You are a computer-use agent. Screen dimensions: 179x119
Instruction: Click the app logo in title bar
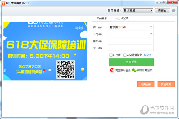tap(3, 3)
